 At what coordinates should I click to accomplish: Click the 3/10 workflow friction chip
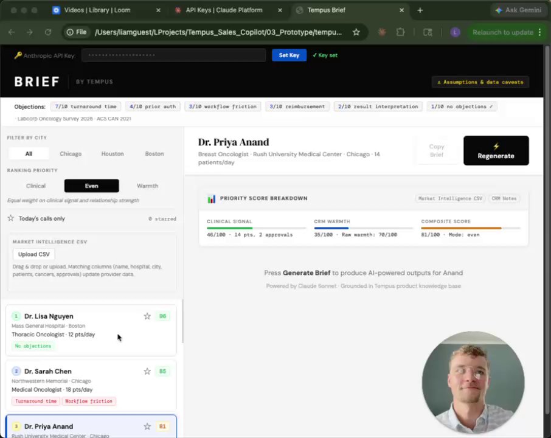click(223, 106)
